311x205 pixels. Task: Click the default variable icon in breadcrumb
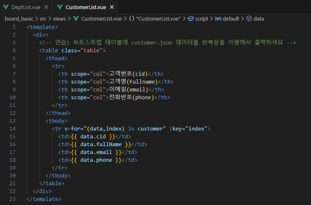(x=218, y=19)
